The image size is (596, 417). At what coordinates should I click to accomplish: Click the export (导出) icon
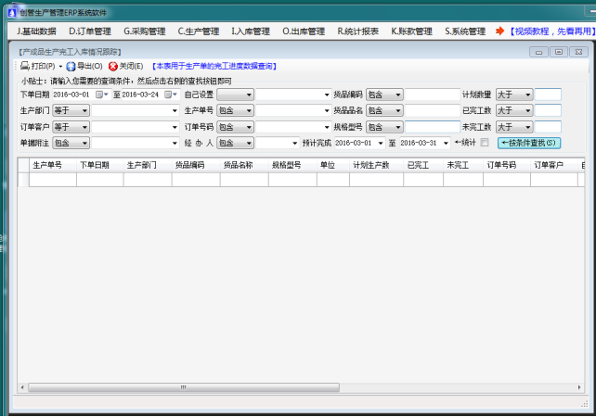(x=71, y=67)
